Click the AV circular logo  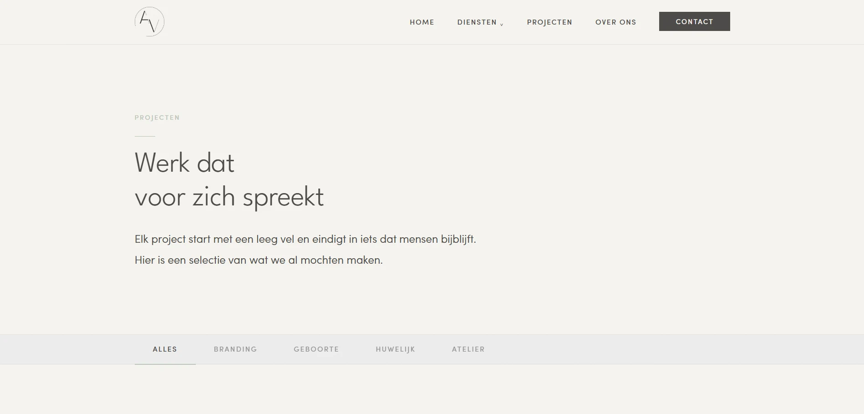(x=149, y=21)
